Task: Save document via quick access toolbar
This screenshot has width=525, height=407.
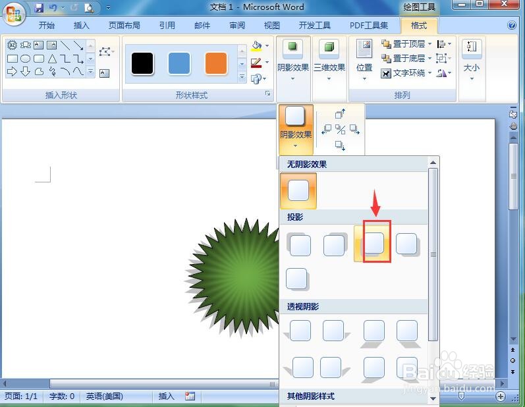Action: point(39,7)
